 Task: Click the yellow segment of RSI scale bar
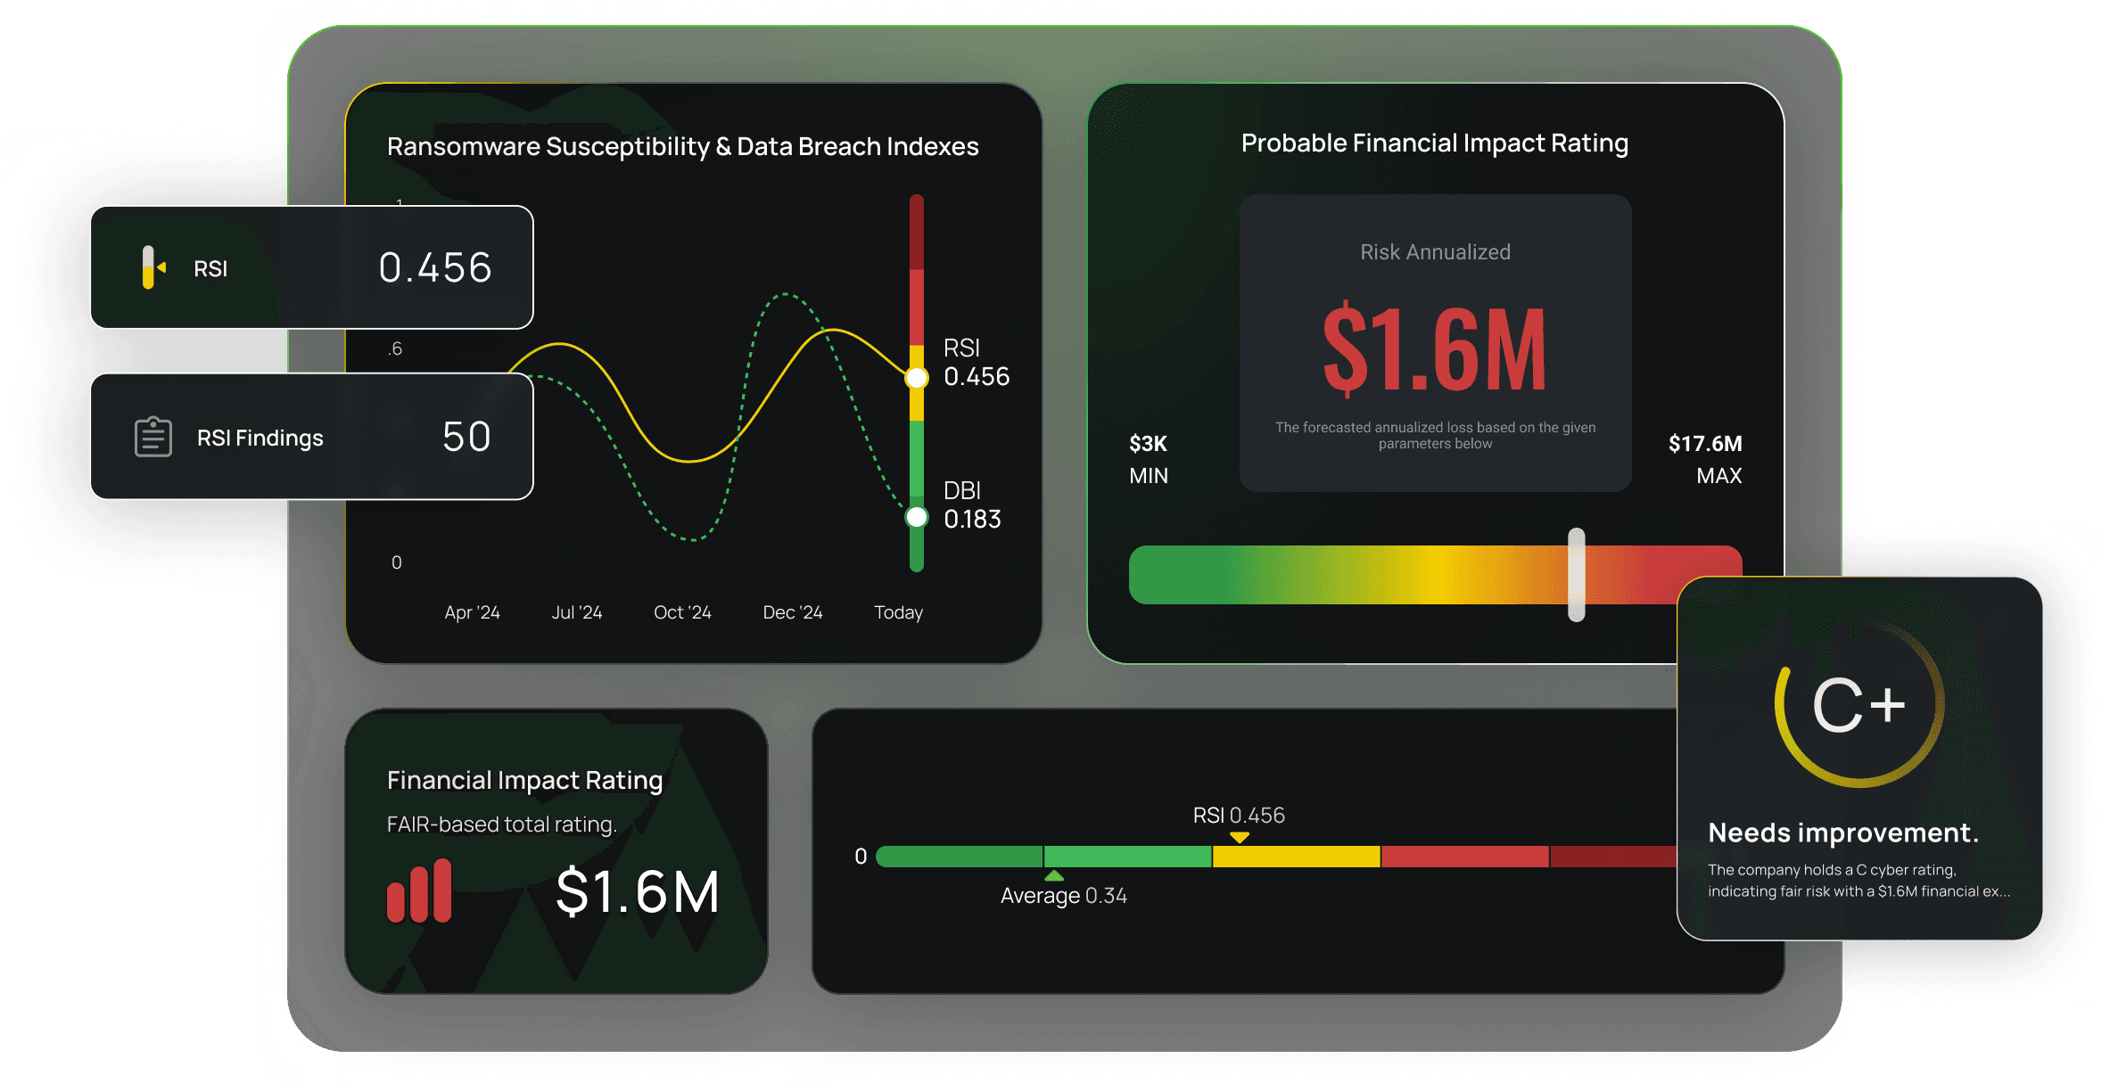click(1296, 857)
